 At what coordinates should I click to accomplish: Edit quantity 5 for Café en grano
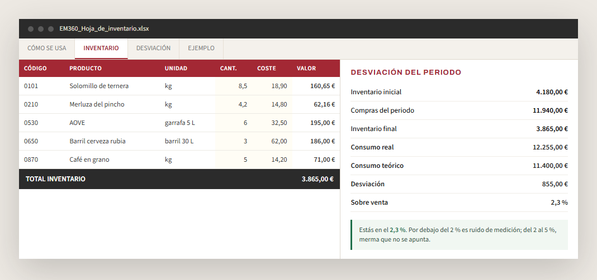(234, 160)
